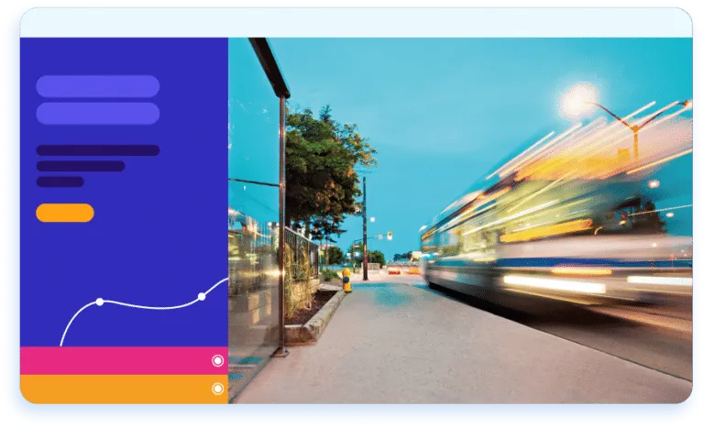This screenshot has height=428, width=704.
Task: Click the street photo with blurred bus
Action: pyautogui.click(x=460, y=221)
